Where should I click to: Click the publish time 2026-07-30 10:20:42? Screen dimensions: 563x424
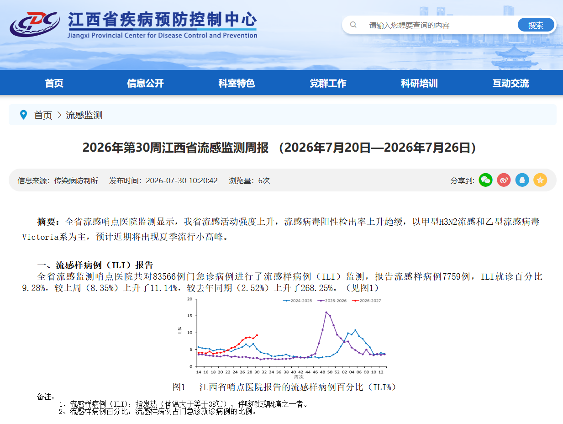(x=163, y=180)
